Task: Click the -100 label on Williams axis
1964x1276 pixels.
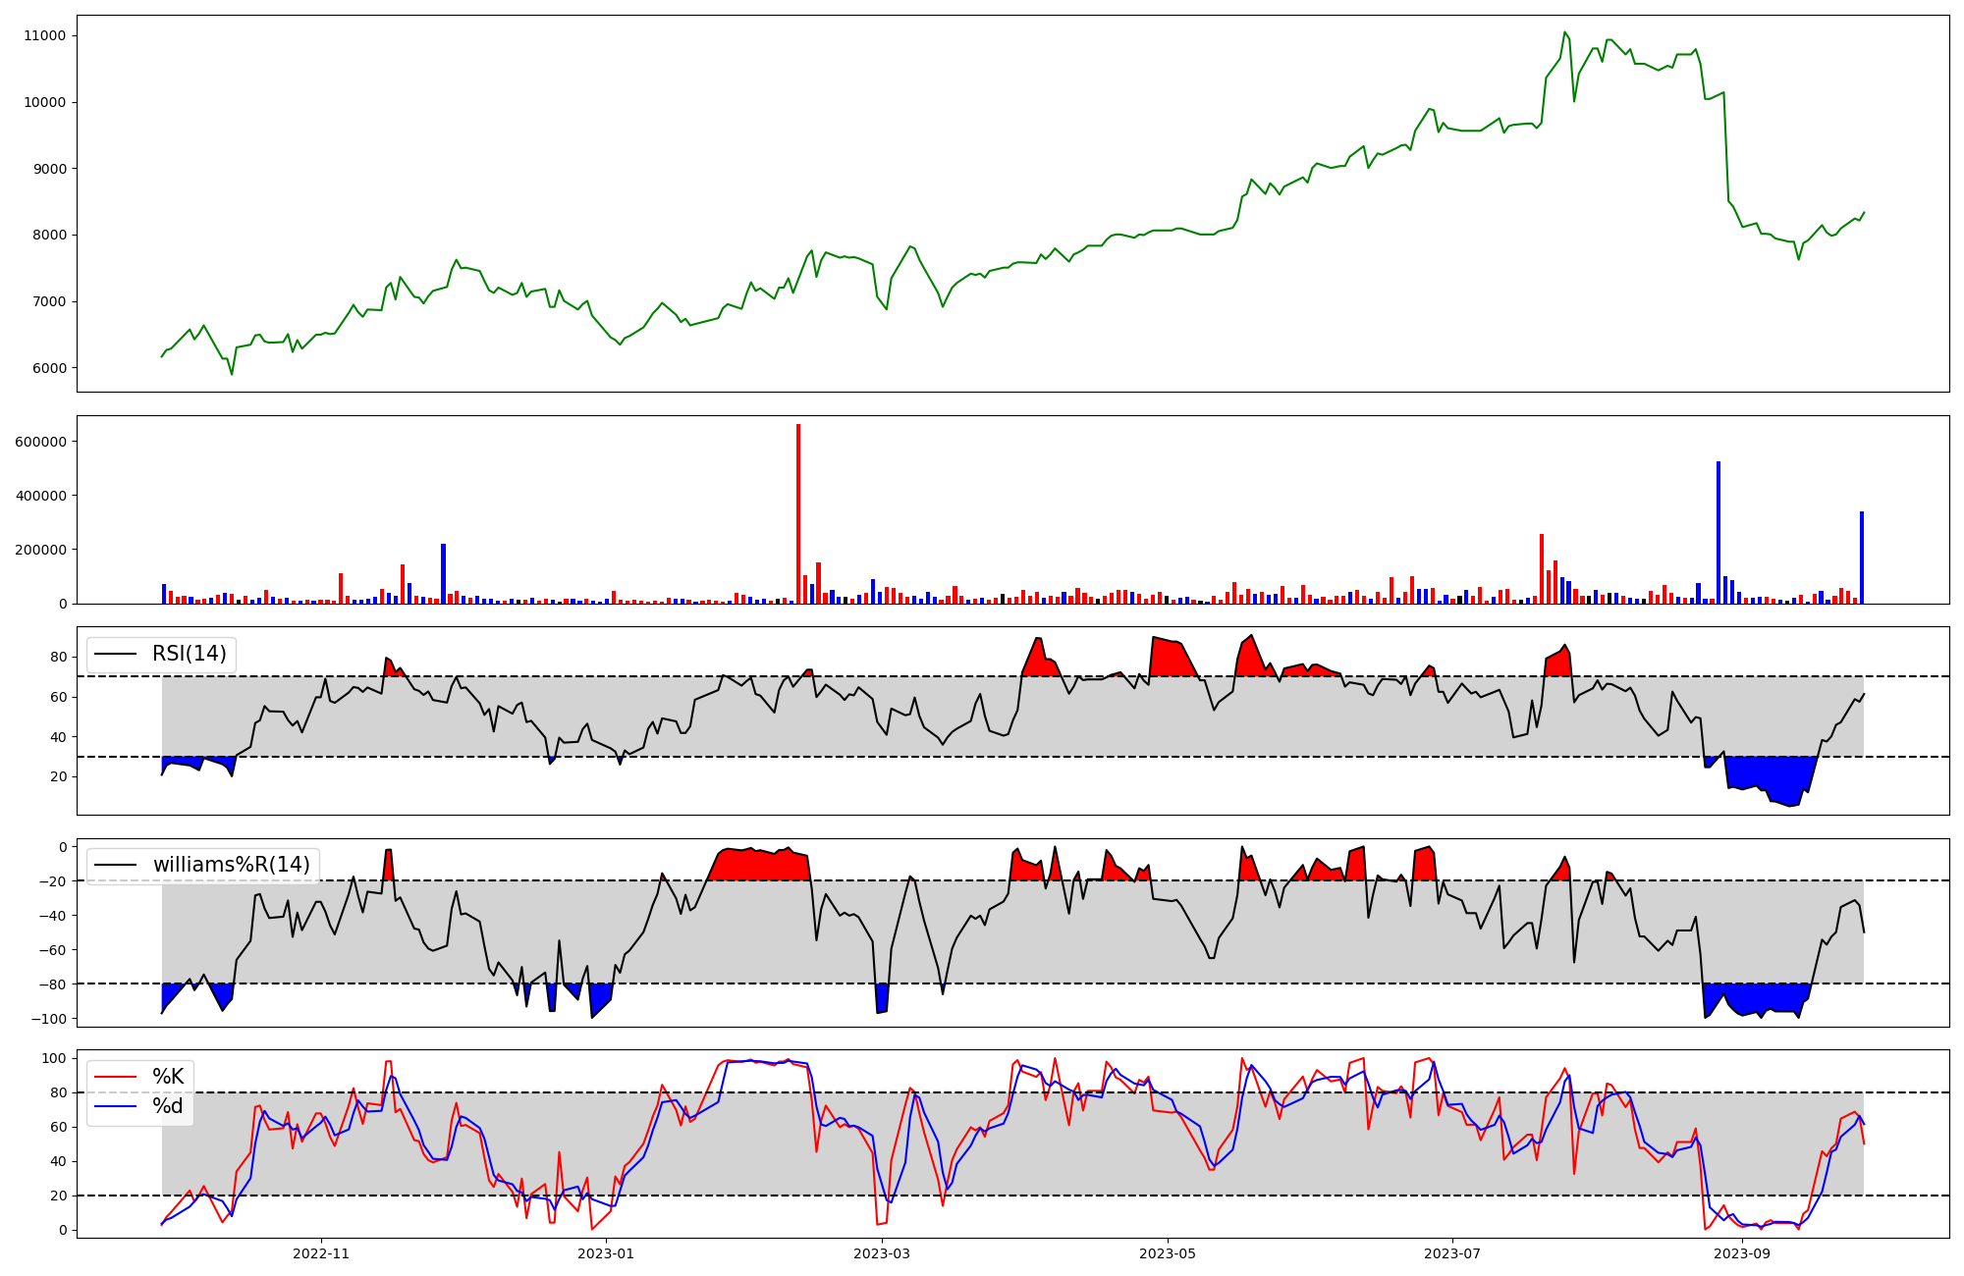Action: 48,1019
